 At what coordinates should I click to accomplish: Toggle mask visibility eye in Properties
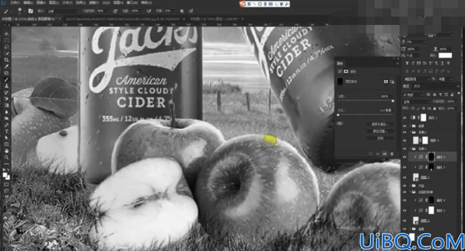[x=385, y=153]
